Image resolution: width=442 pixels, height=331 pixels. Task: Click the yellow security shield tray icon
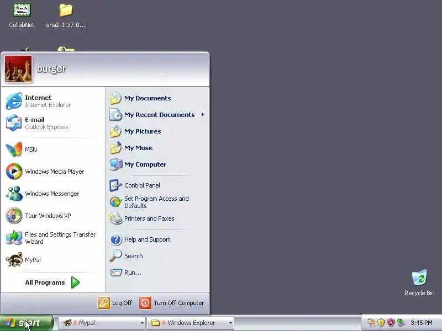(381, 323)
